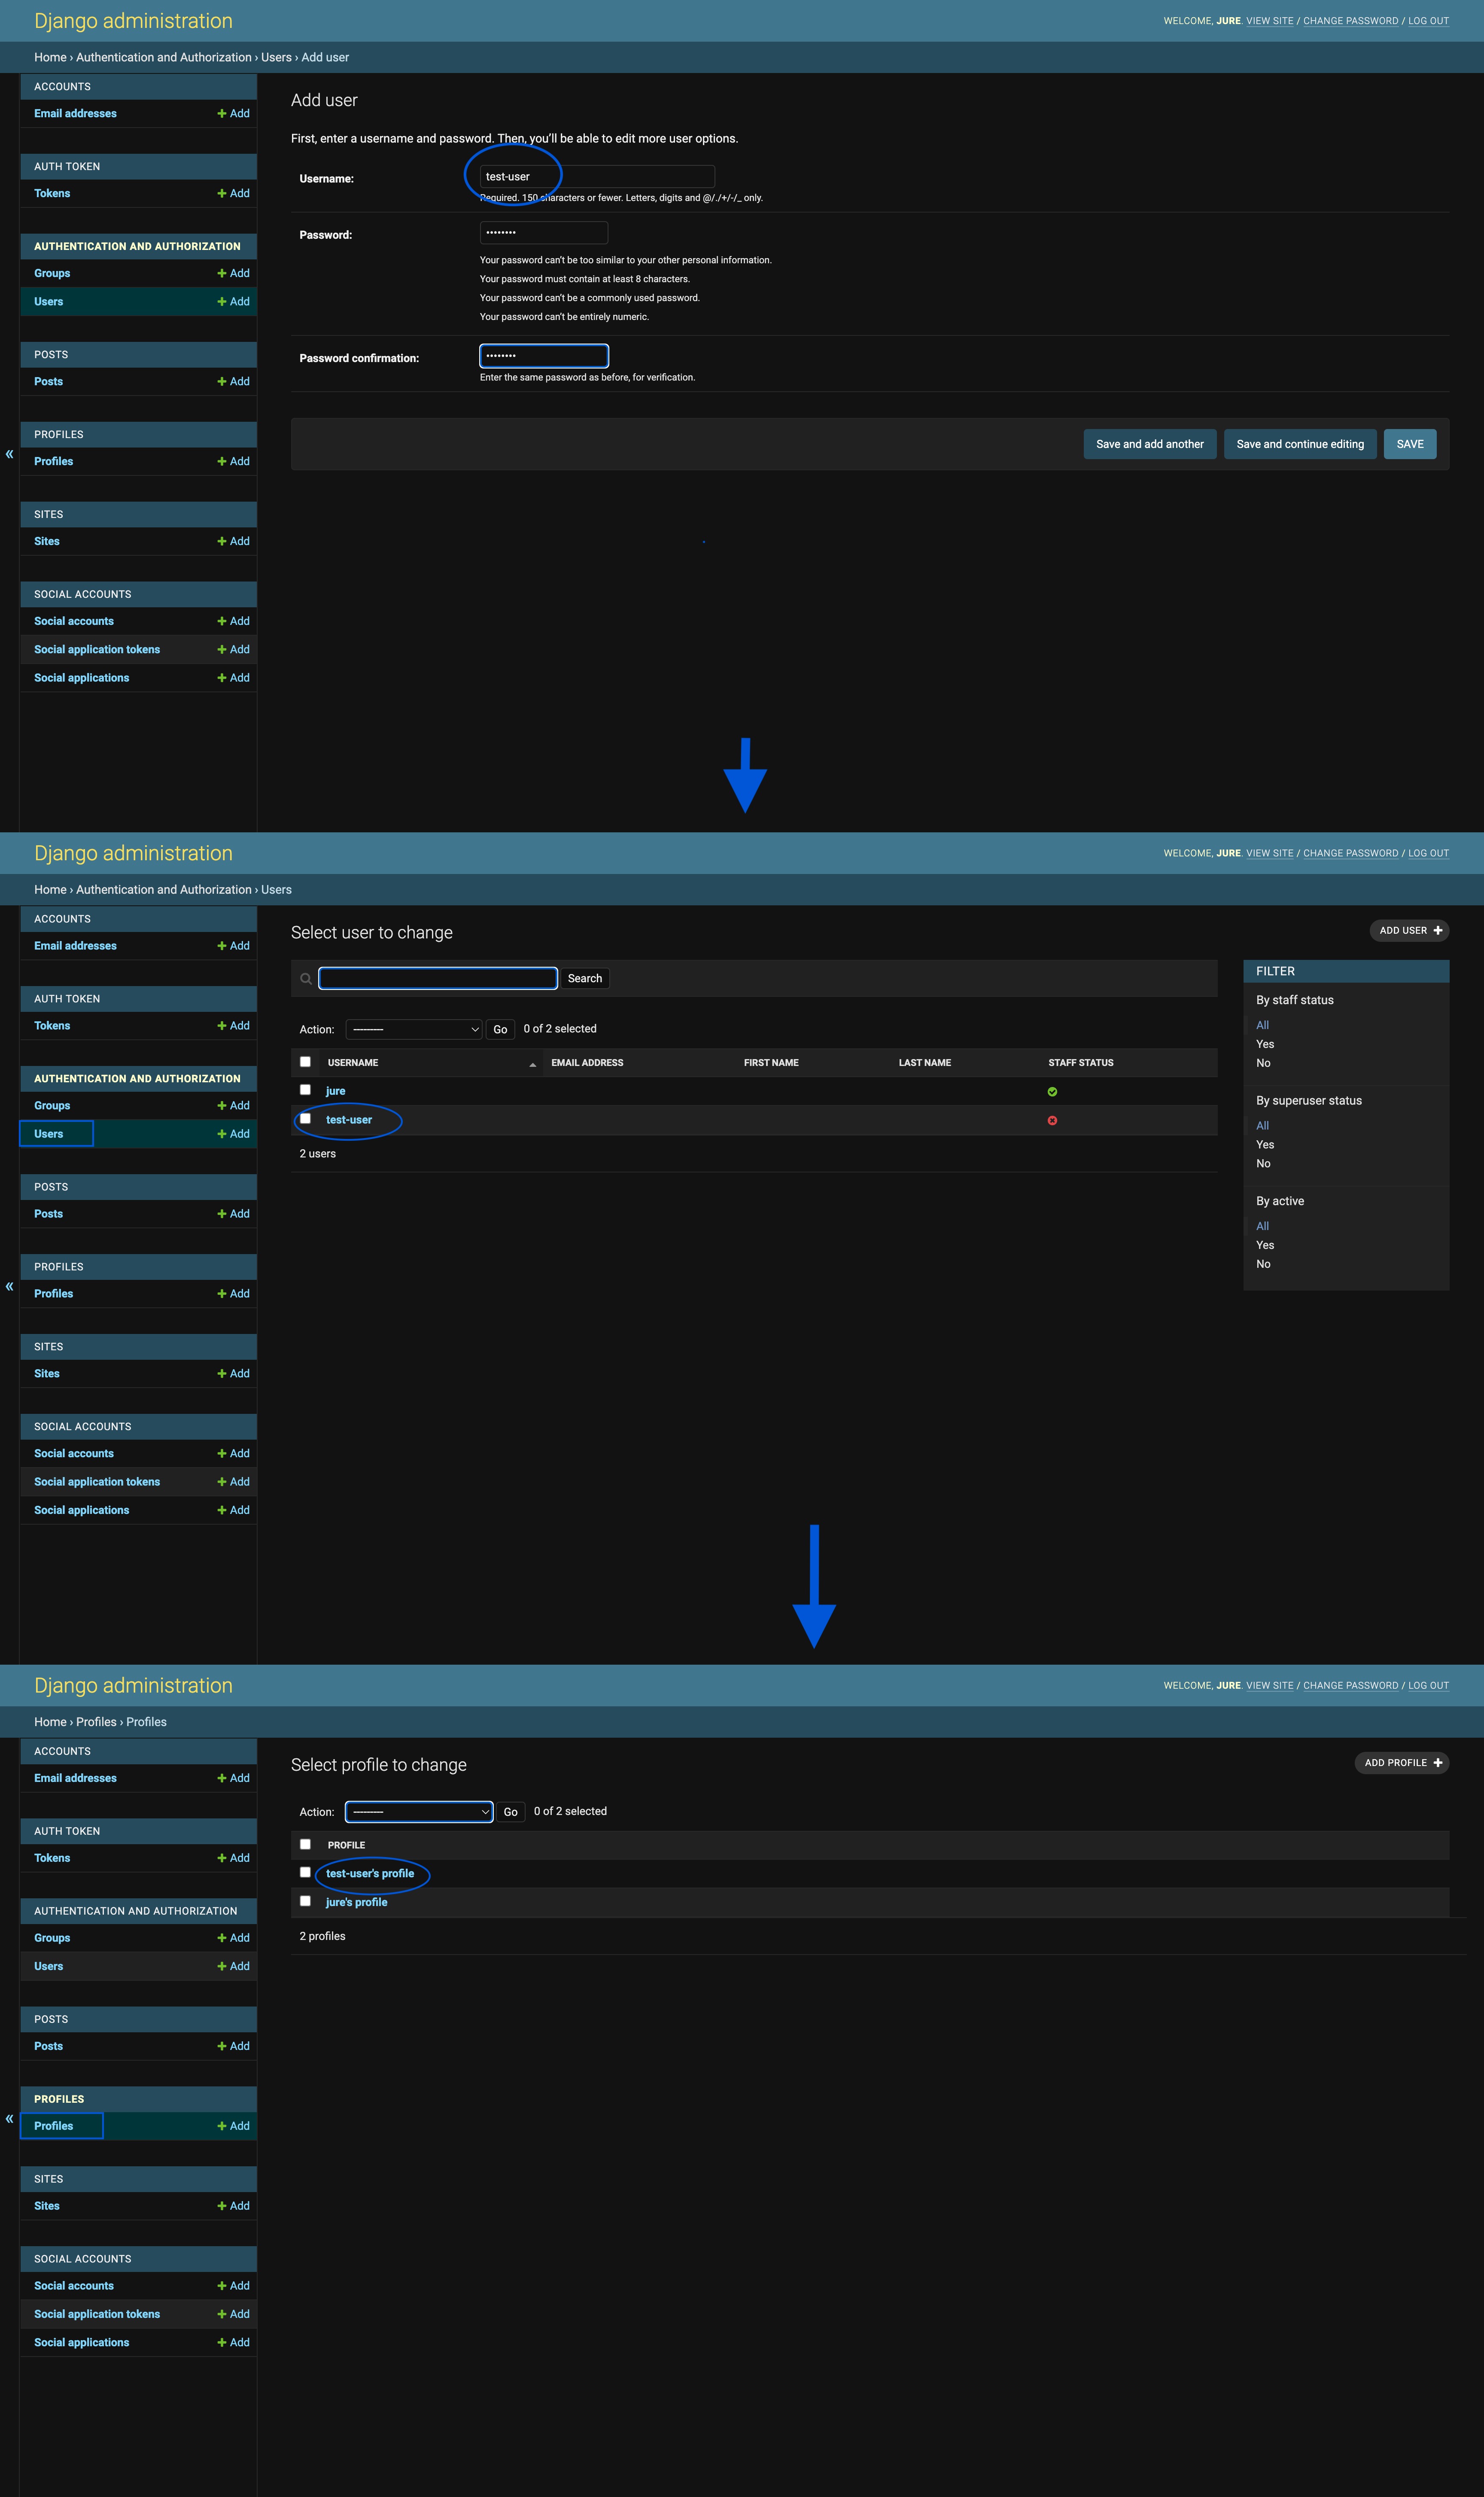Click Go next to Action on Select user page
This screenshot has height=2497, width=1484.
(500, 1029)
